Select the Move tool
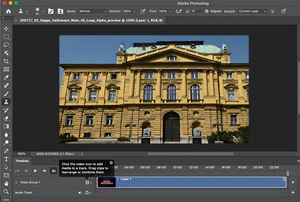The width and height of the screenshot is (300, 202). [x=6, y=29]
